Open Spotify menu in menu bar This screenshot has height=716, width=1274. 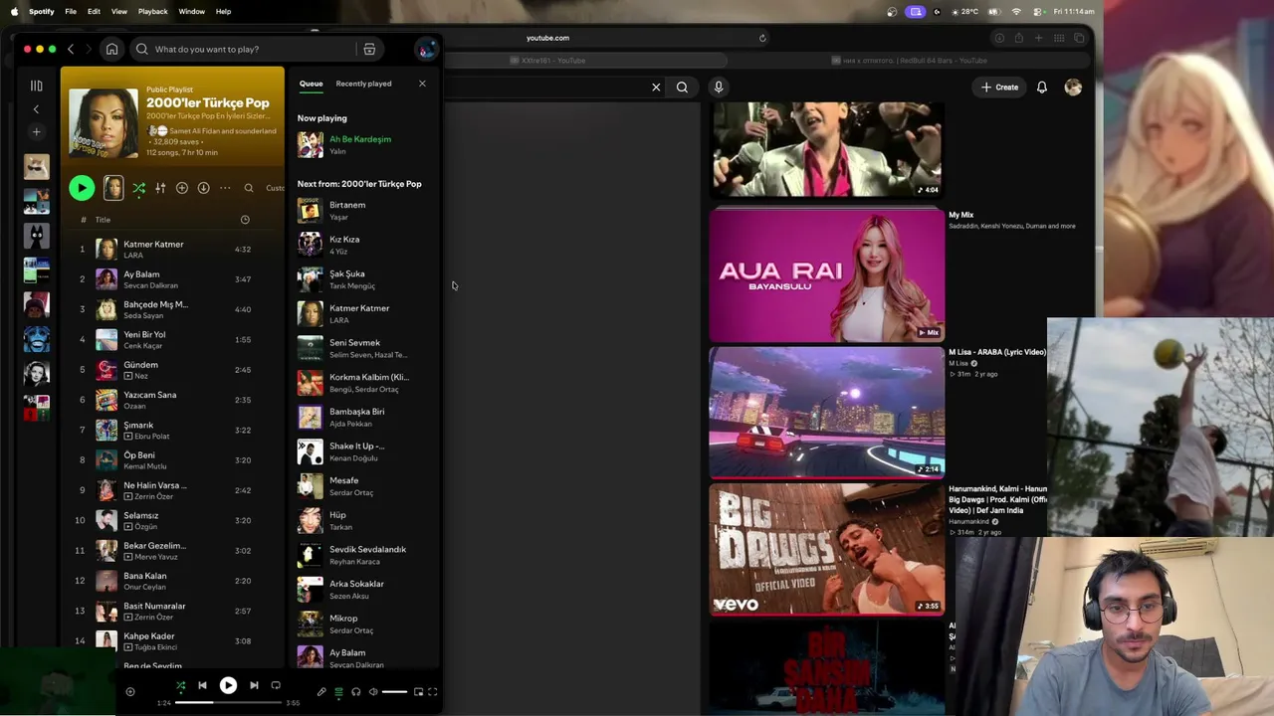[42, 12]
